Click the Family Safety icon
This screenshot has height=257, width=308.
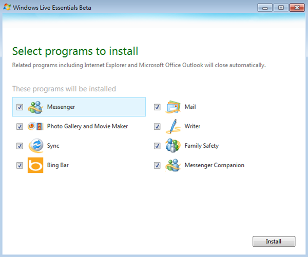173,146
